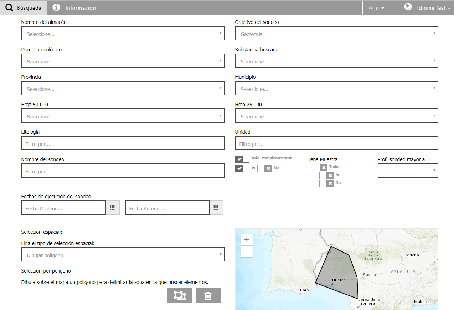
Task: Click the Información info icon
Action: point(56,7)
